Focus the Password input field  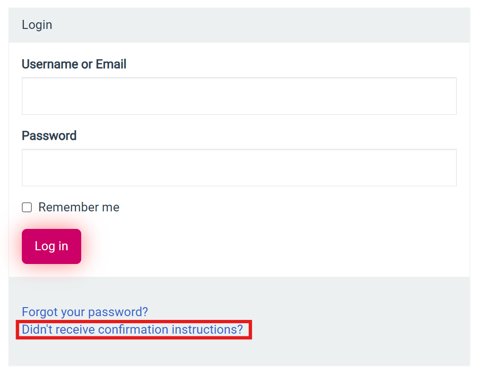coord(239,167)
